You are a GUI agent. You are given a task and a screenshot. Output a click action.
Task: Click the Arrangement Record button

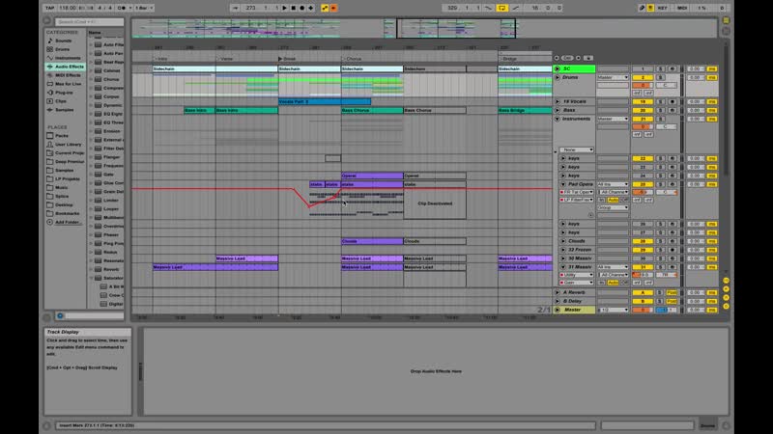tap(302, 8)
